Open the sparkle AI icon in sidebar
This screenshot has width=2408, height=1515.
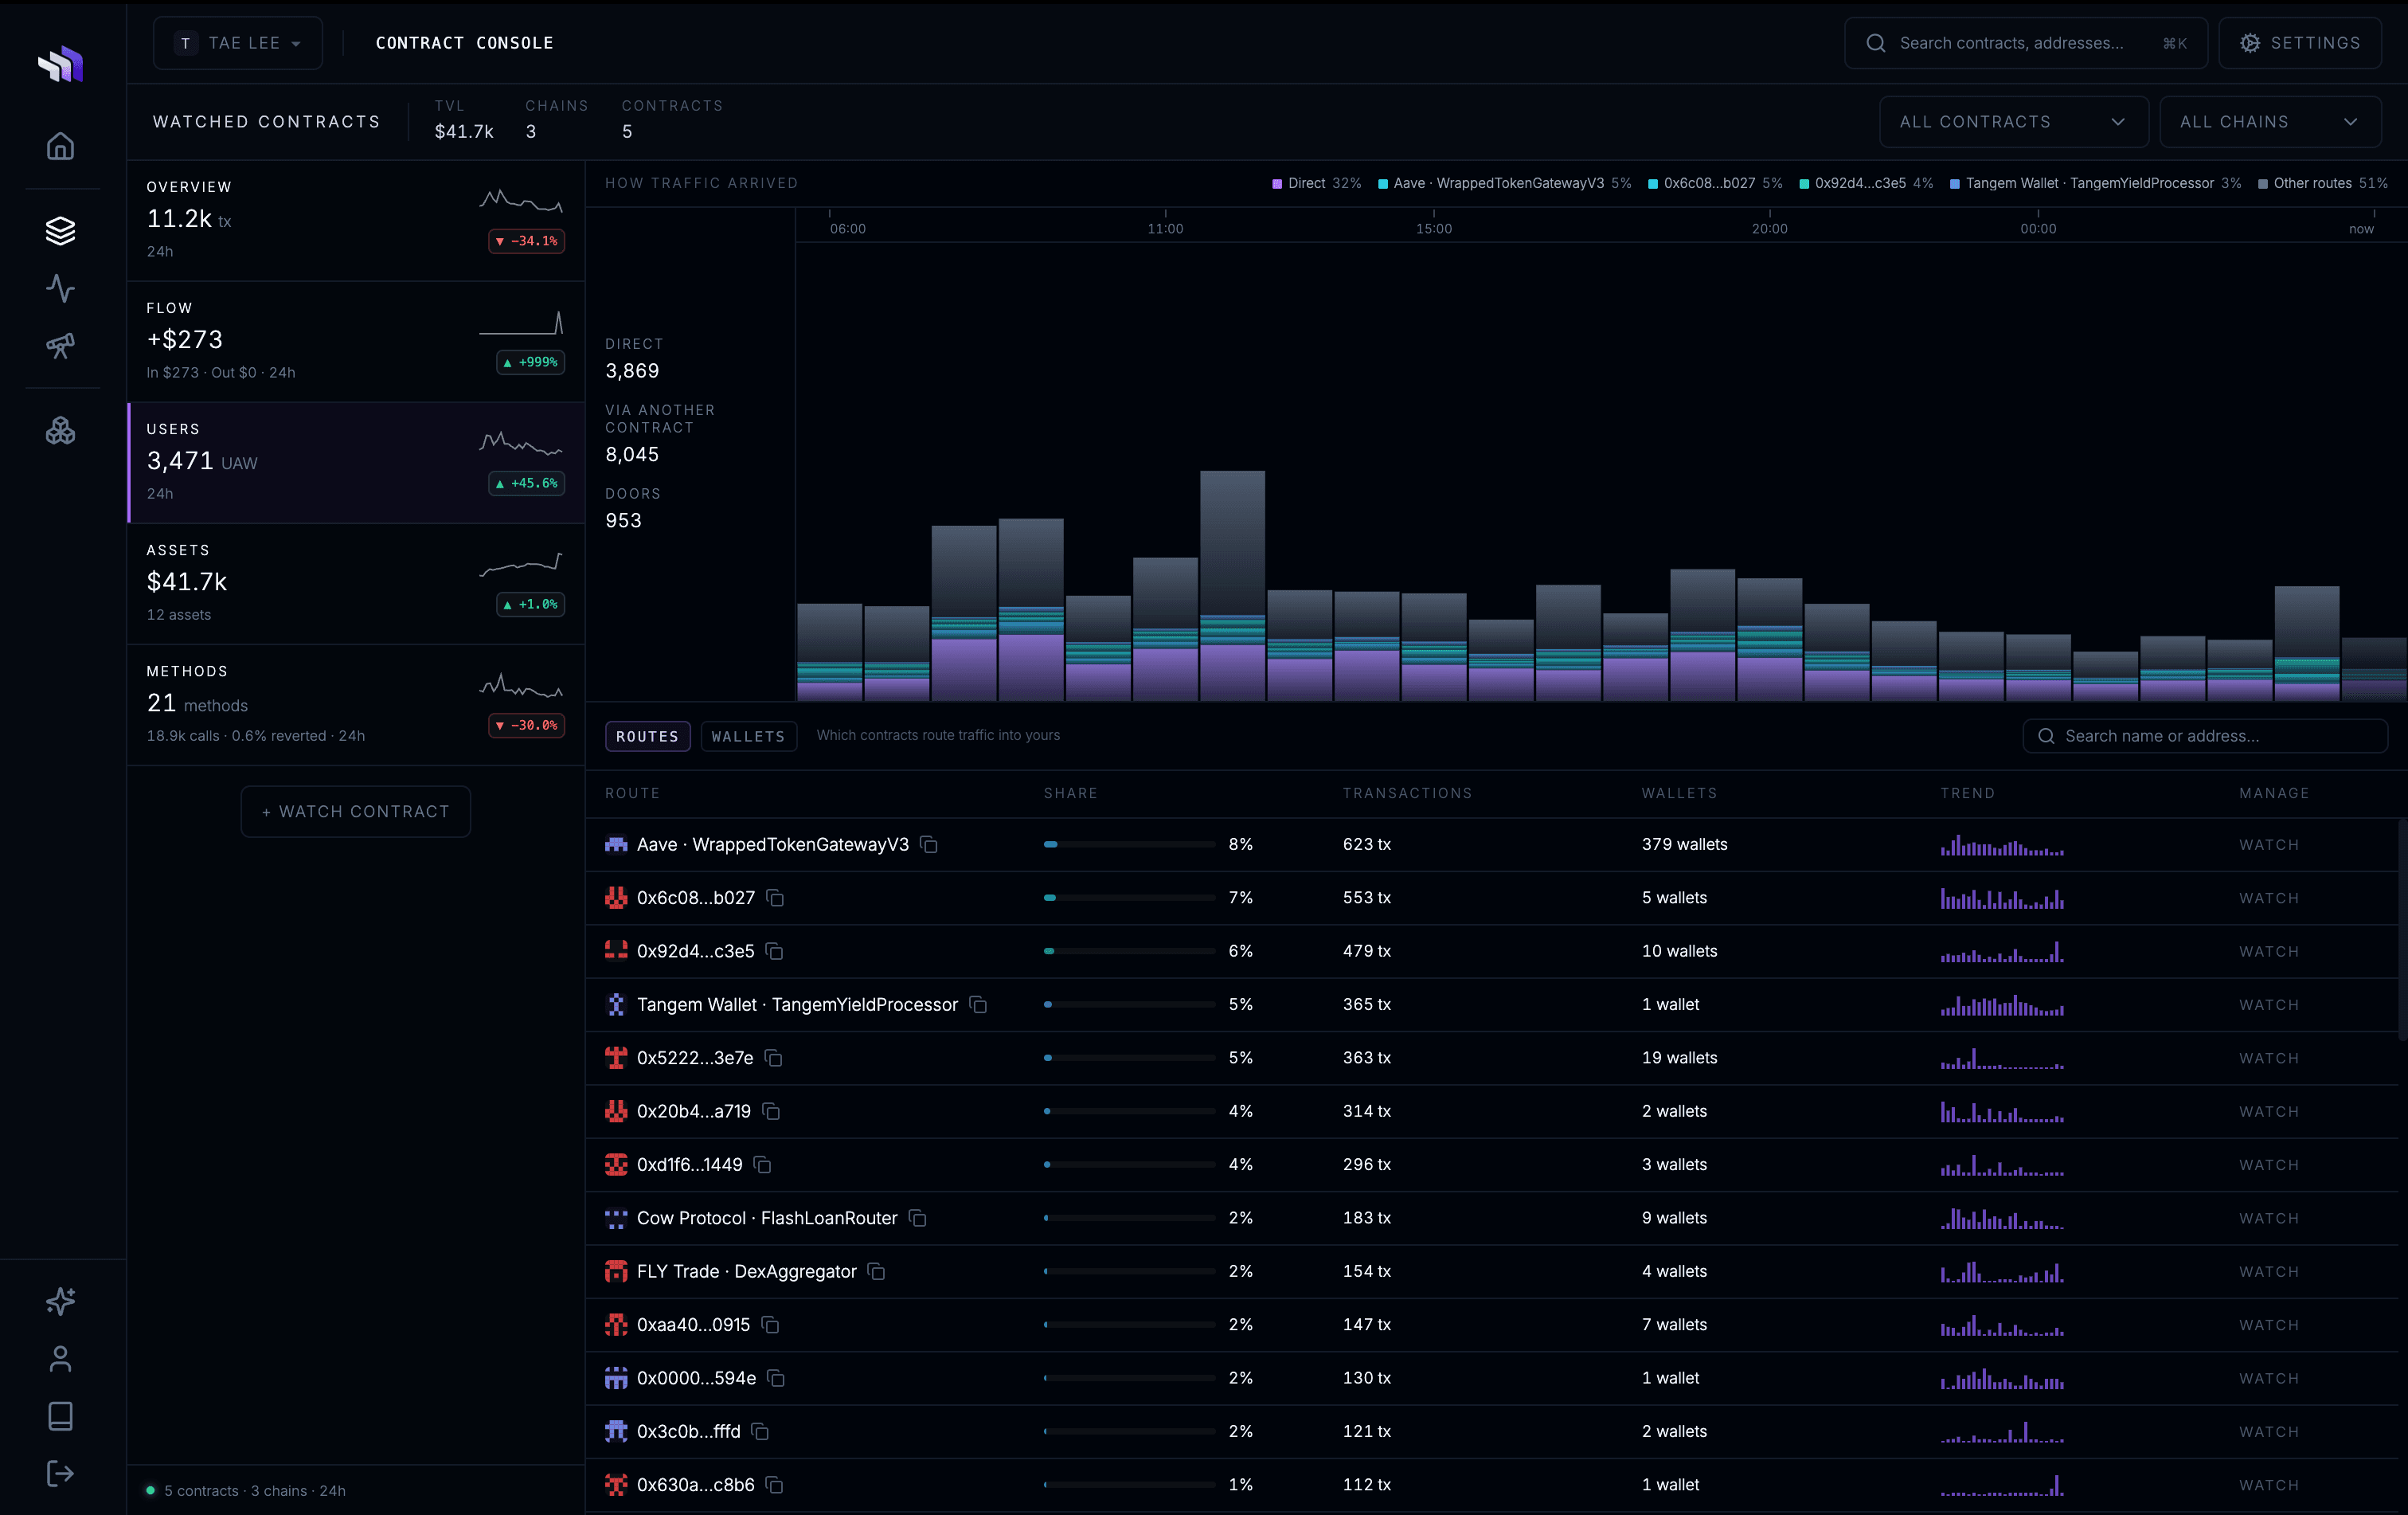pyautogui.click(x=60, y=1301)
